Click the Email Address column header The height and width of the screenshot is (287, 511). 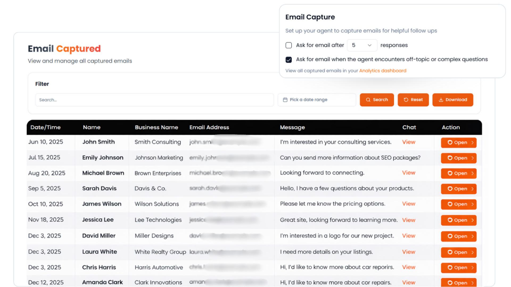pos(209,127)
